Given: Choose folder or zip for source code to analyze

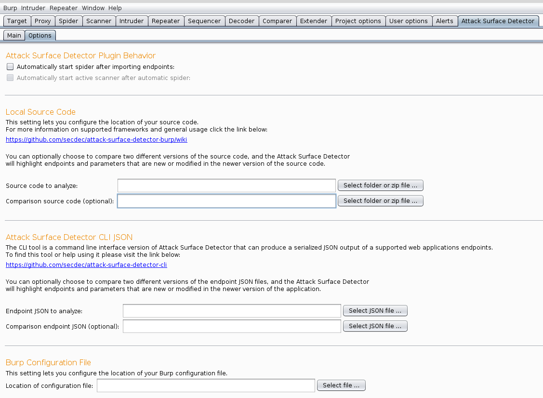Looking at the screenshot, I should [380, 186].
